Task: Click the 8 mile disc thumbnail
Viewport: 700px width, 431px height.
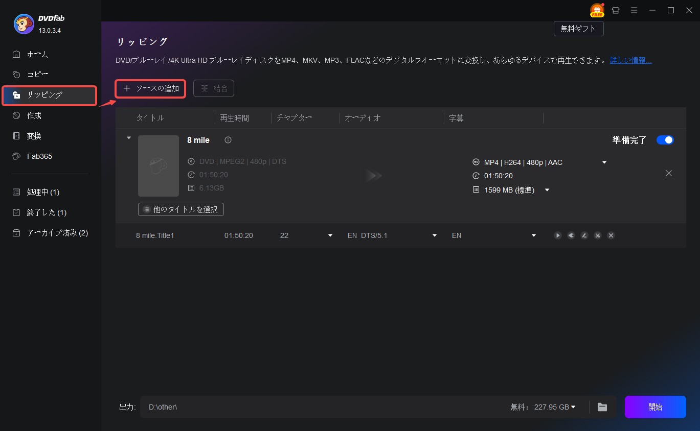Action: 159,165
